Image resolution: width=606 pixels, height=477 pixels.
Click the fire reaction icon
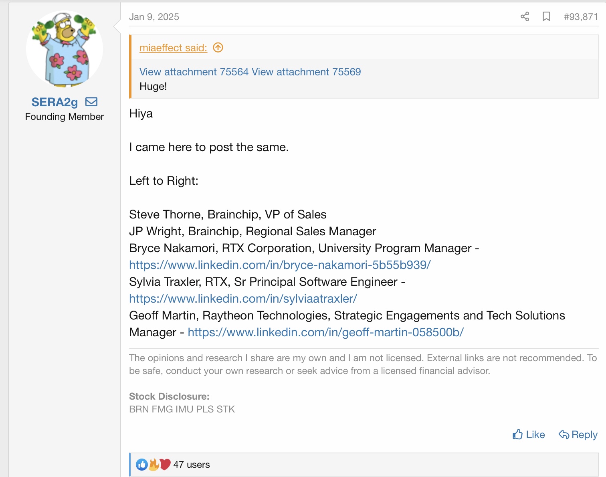pos(154,465)
